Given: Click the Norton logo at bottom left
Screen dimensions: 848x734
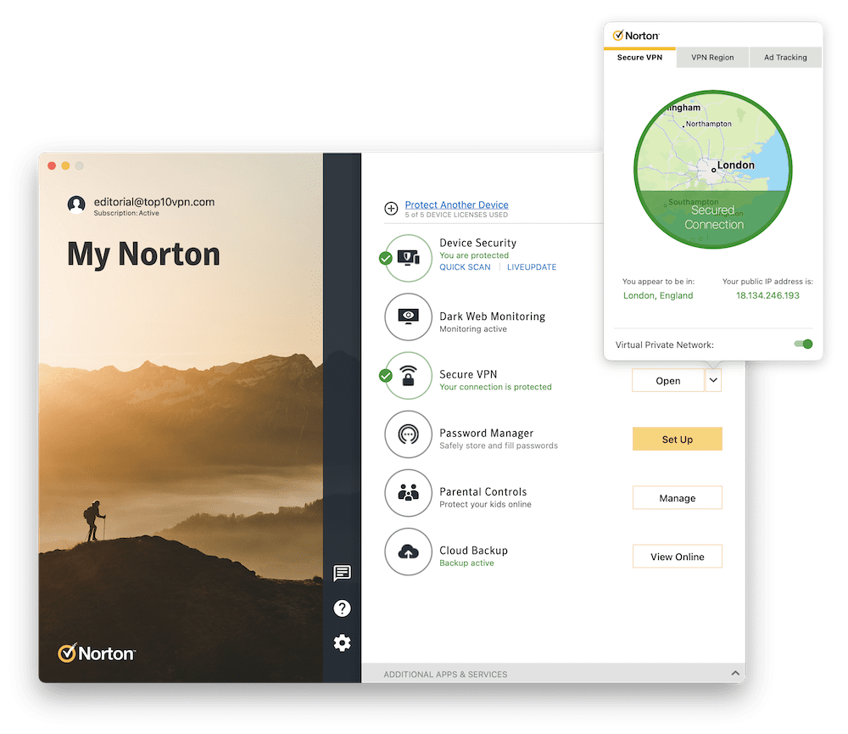Looking at the screenshot, I should 97,653.
